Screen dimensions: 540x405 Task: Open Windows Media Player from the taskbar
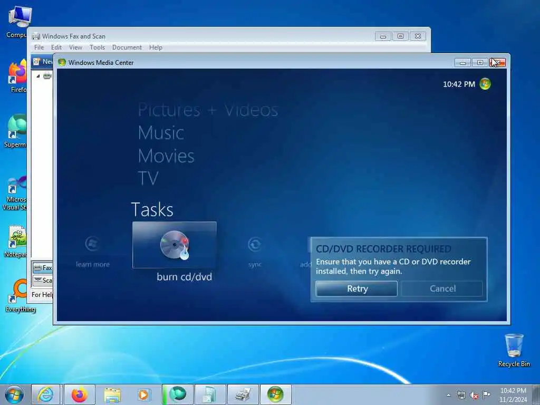coord(143,394)
